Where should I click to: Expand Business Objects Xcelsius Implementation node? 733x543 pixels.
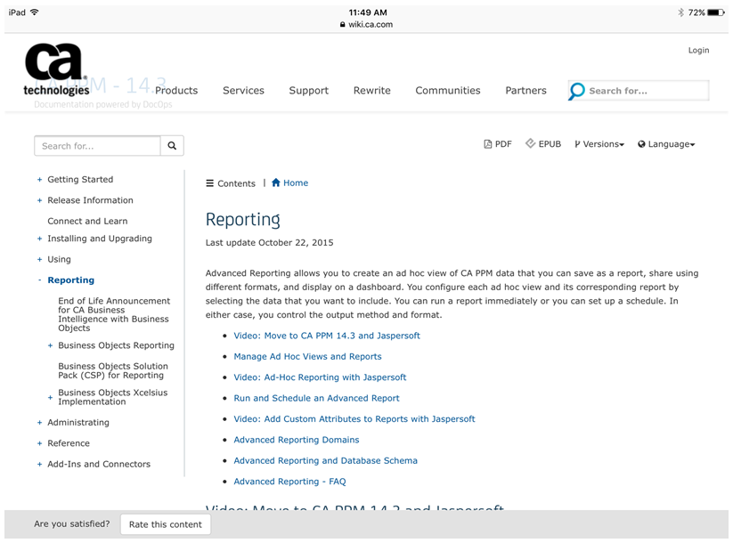(x=50, y=398)
